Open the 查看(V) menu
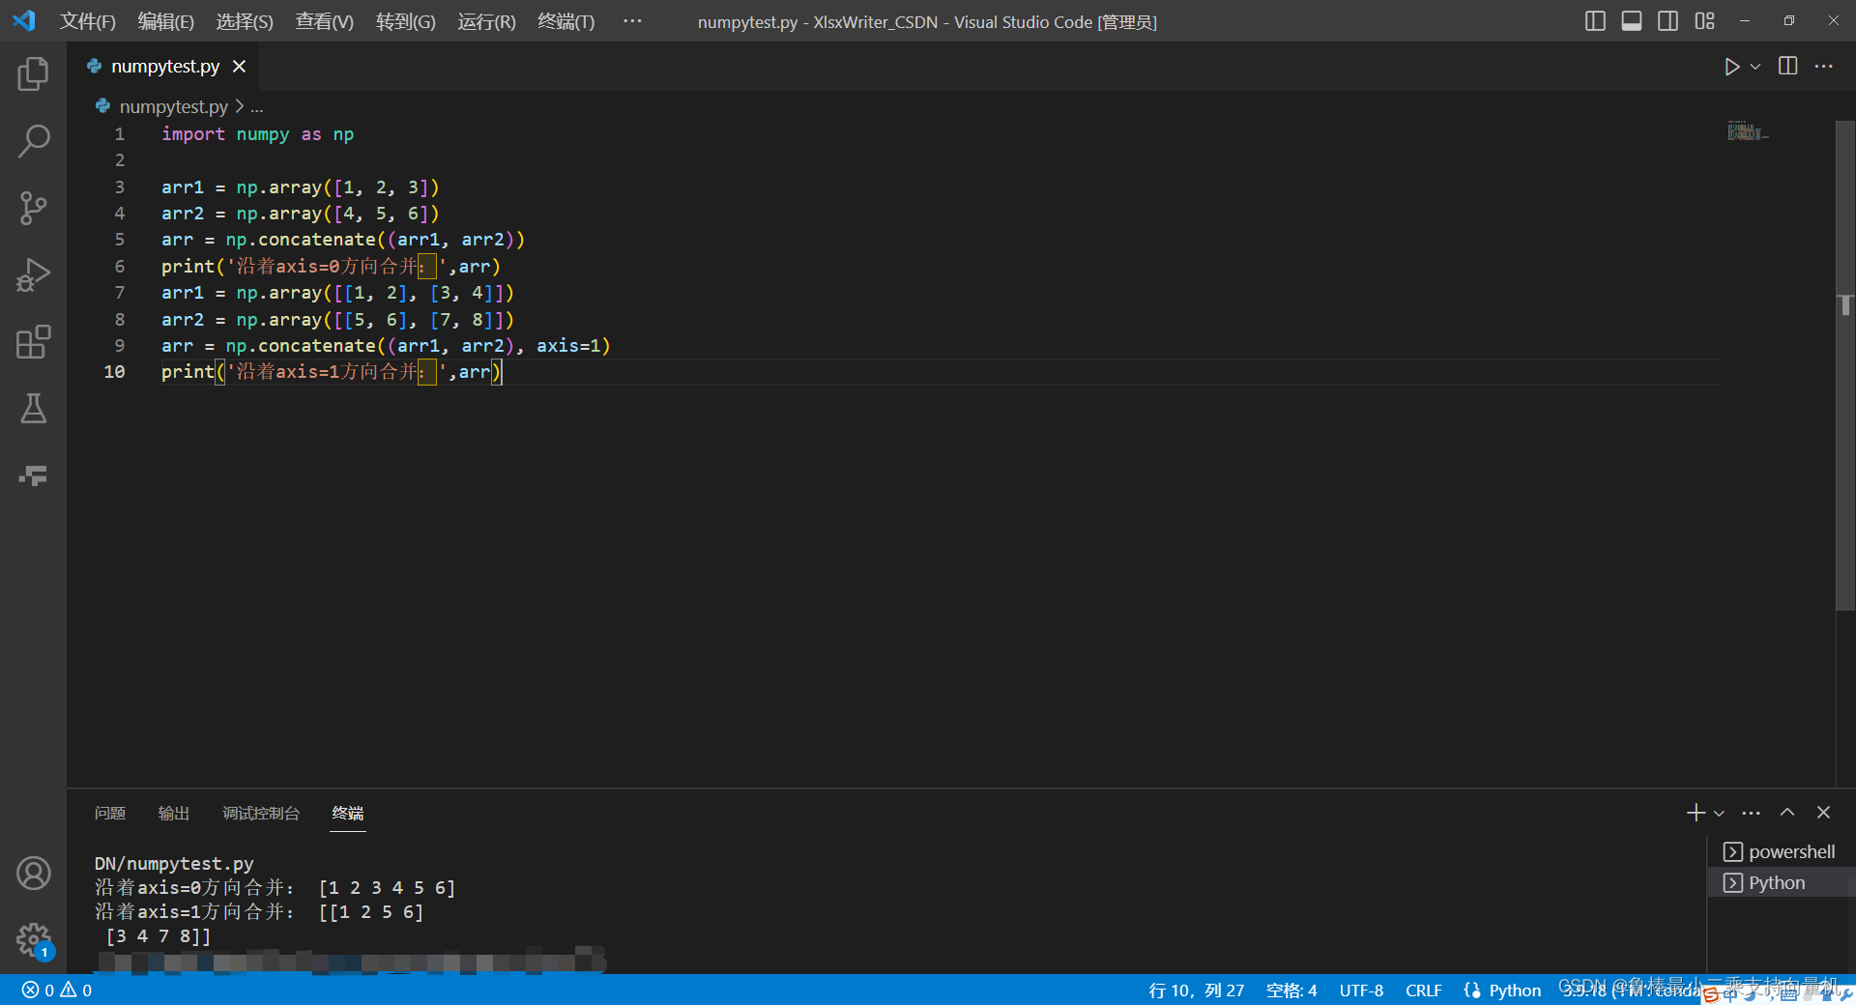1856x1005 pixels. pos(324,21)
